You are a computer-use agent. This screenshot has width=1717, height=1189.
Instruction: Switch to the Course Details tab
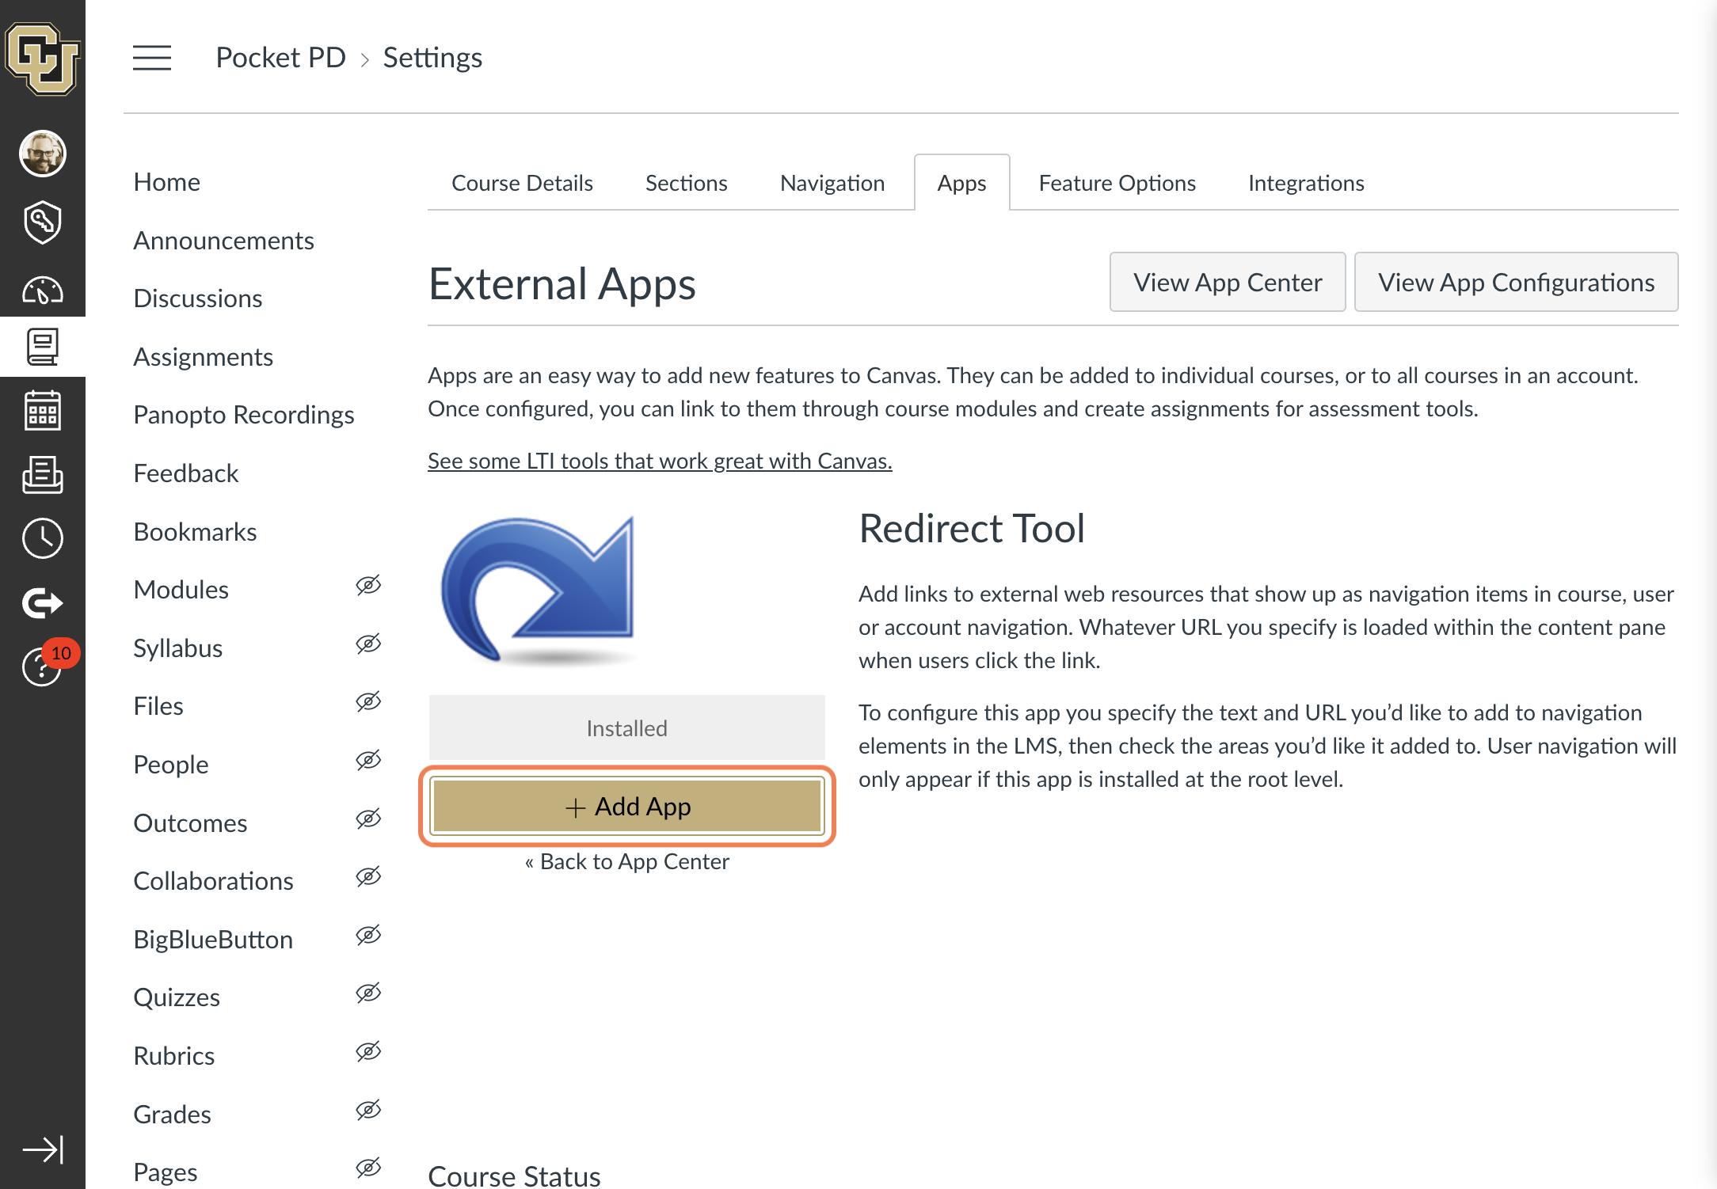tap(522, 183)
